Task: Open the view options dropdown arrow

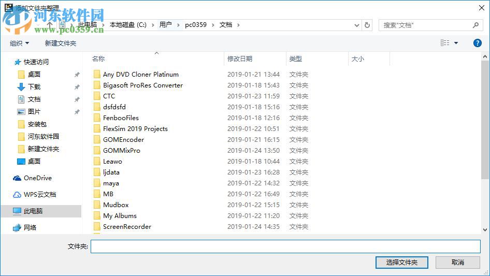Action: [x=456, y=43]
